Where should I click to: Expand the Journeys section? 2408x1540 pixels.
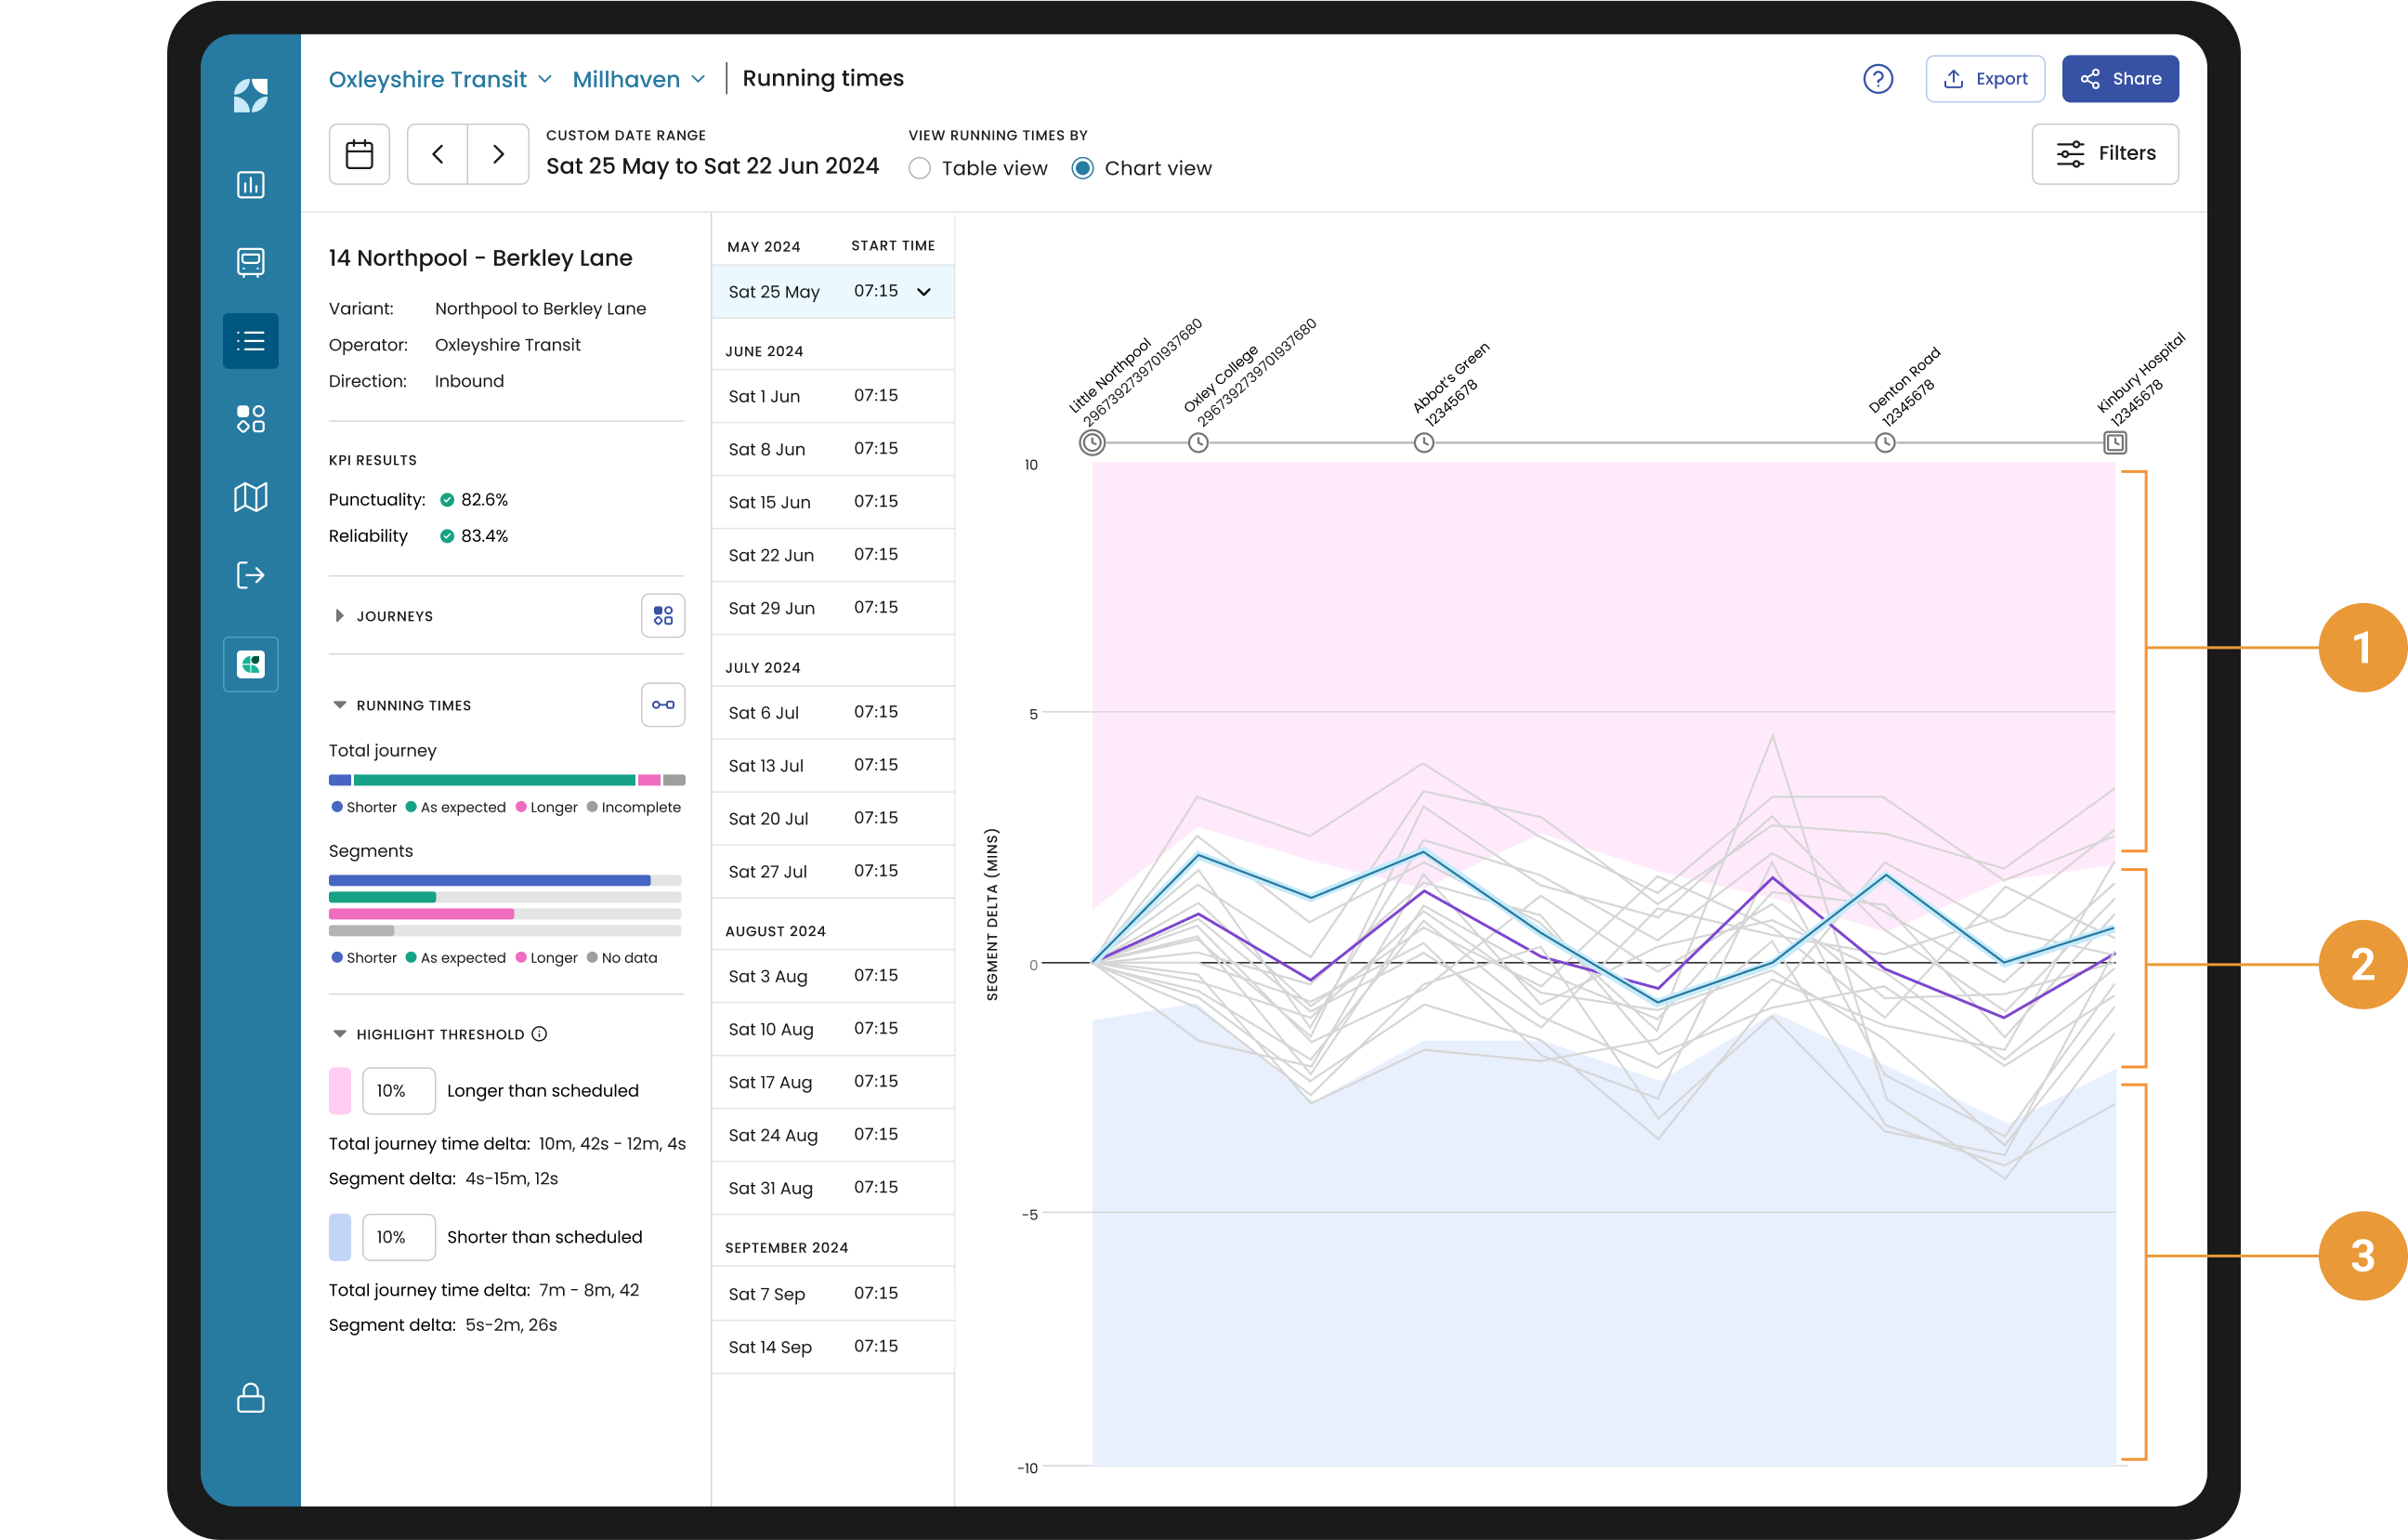click(x=340, y=616)
